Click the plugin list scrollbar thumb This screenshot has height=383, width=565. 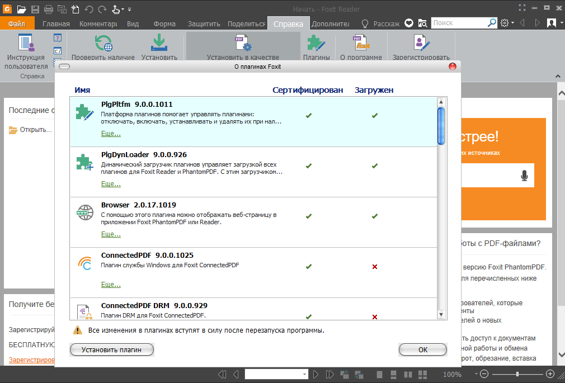[x=441, y=126]
